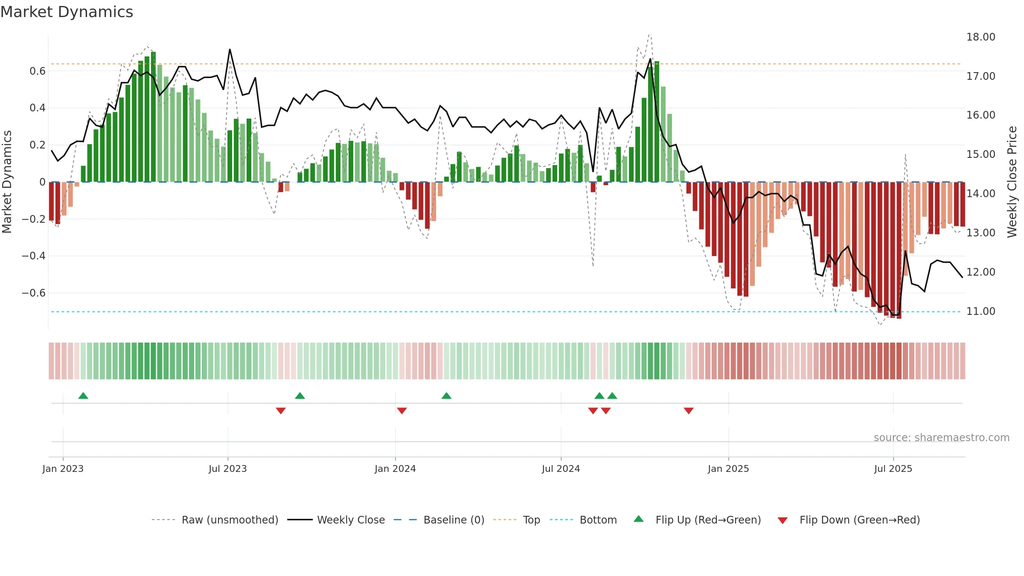Click the Jul 2024 x-axis label
Viewport: 1024px width, 576px height.
click(x=561, y=468)
